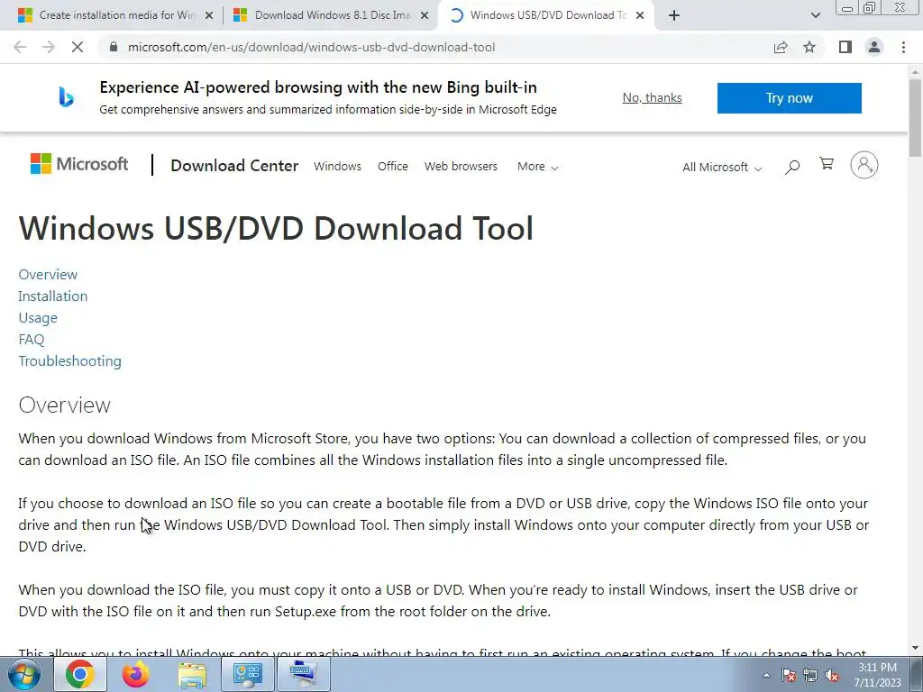Click the scrollbar down arrow
The image size is (923, 692).
point(916,648)
